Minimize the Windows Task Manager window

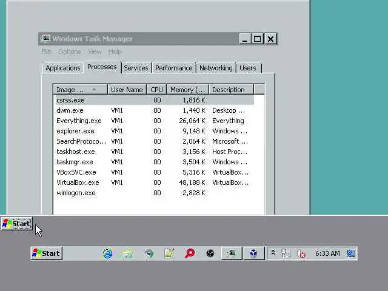pos(245,39)
